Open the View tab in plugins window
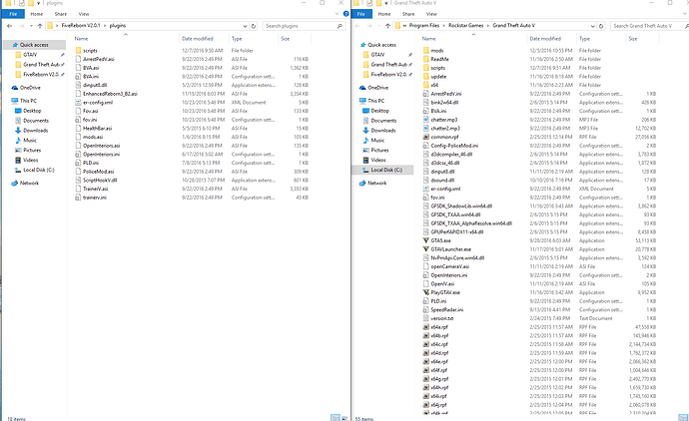The height and width of the screenshot is (421, 689). 84,14
